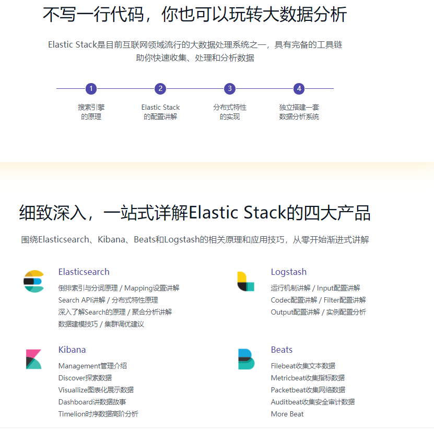Click the Kibana logo icon

(x=33, y=359)
